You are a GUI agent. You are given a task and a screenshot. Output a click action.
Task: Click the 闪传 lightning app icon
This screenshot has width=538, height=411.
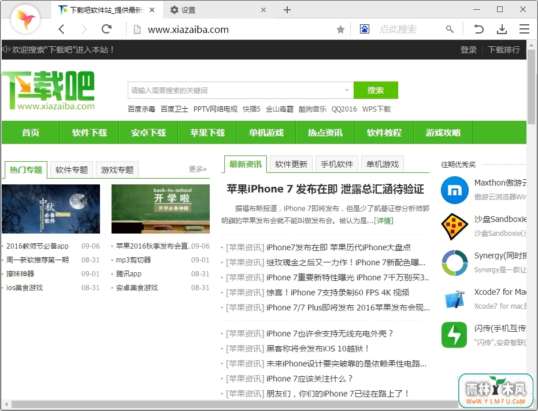point(454,335)
